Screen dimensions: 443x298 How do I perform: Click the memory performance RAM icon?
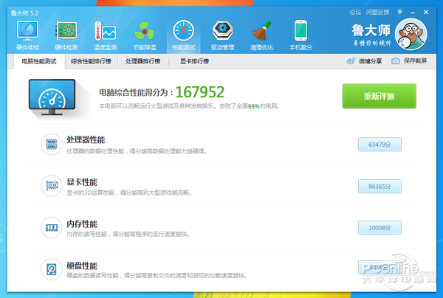coord(52,227)
